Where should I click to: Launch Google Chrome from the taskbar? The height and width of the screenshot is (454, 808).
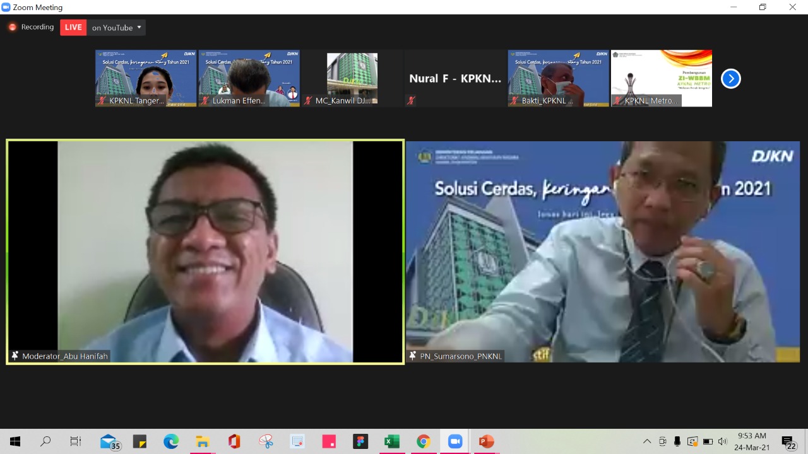pyautogui.click(x=424, y=441)
